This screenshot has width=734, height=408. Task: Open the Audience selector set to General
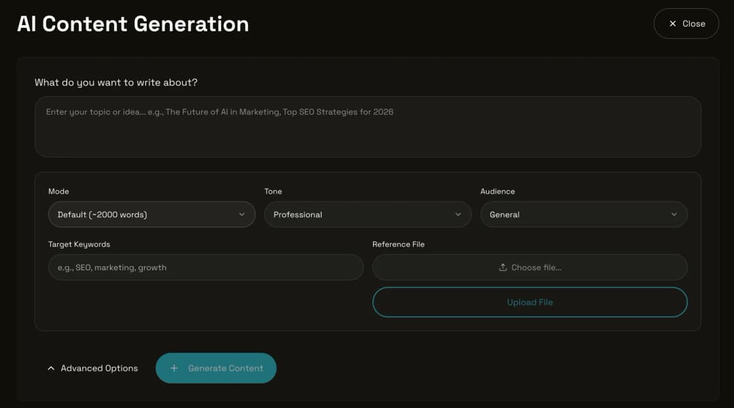[583, 214]
